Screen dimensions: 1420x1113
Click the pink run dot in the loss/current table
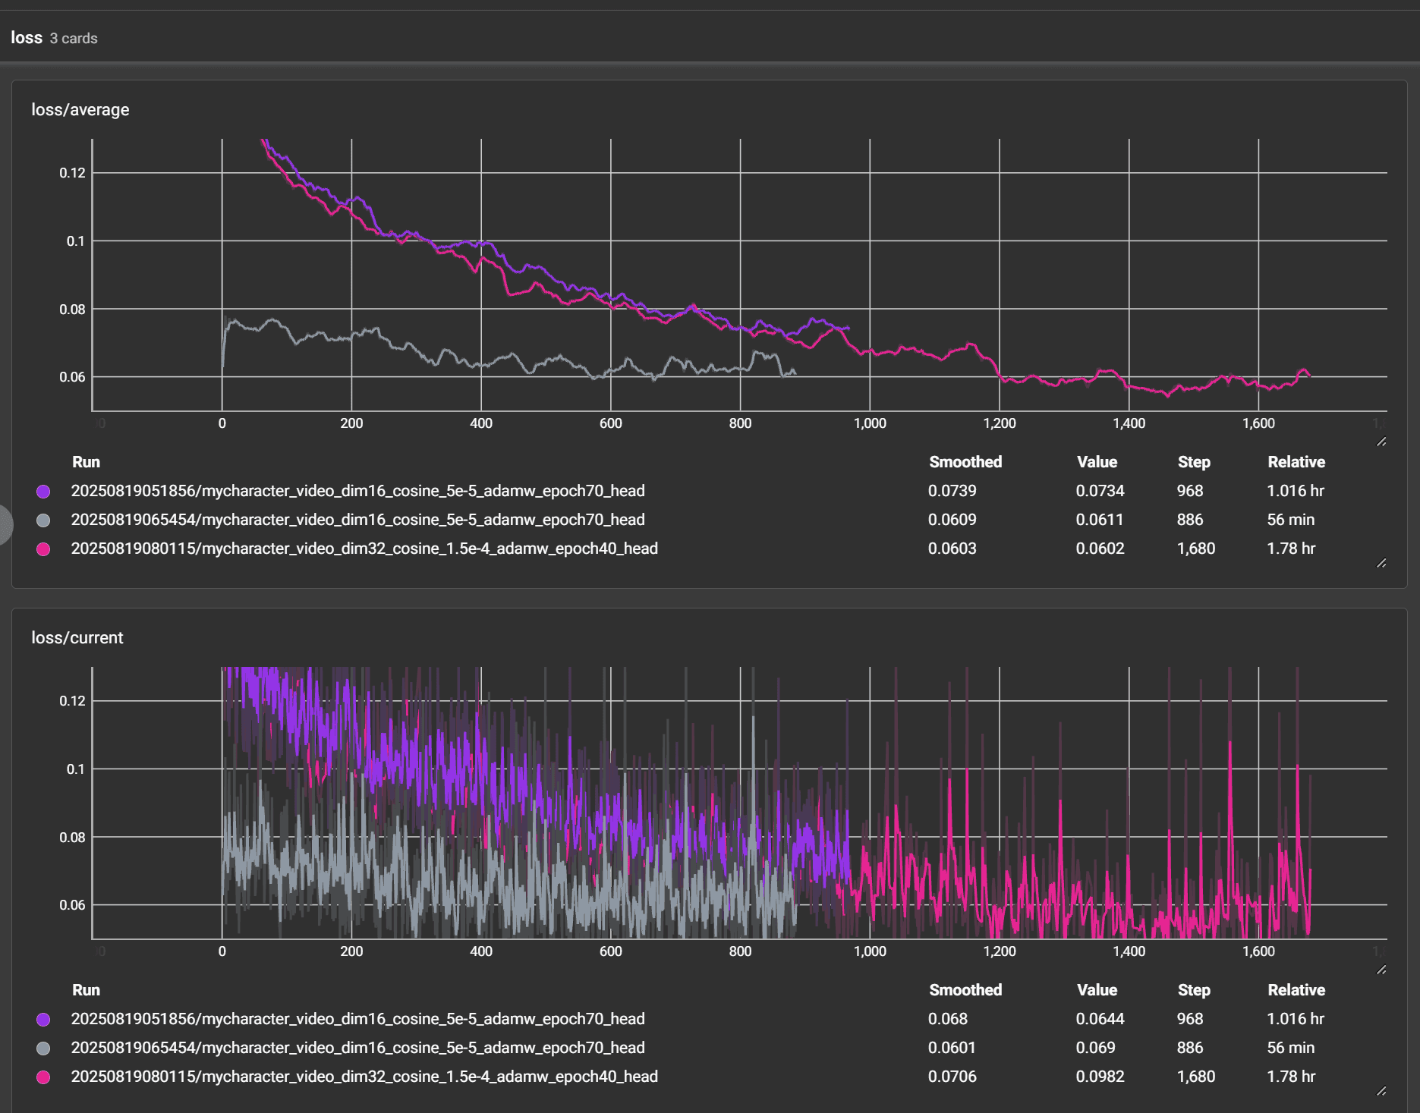43,1077
